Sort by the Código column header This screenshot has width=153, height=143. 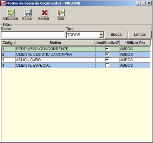[x=8, y=43]
